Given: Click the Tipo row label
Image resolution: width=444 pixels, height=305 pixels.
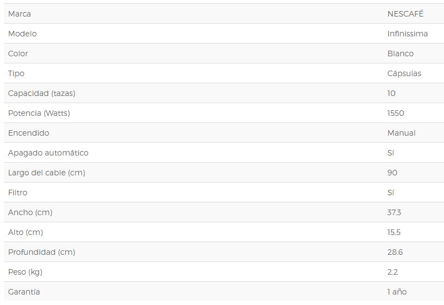Looking at the screenshot, I should click(16, 73).
